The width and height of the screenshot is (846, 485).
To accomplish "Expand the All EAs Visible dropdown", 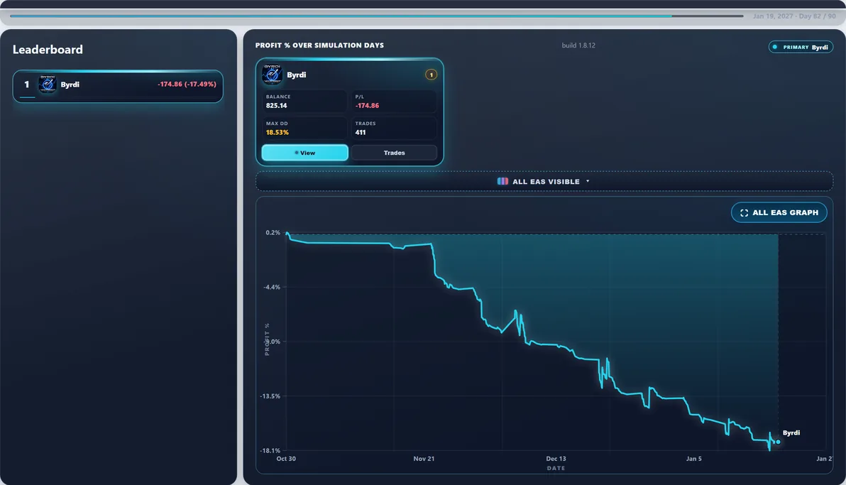I will coord(544,182).
